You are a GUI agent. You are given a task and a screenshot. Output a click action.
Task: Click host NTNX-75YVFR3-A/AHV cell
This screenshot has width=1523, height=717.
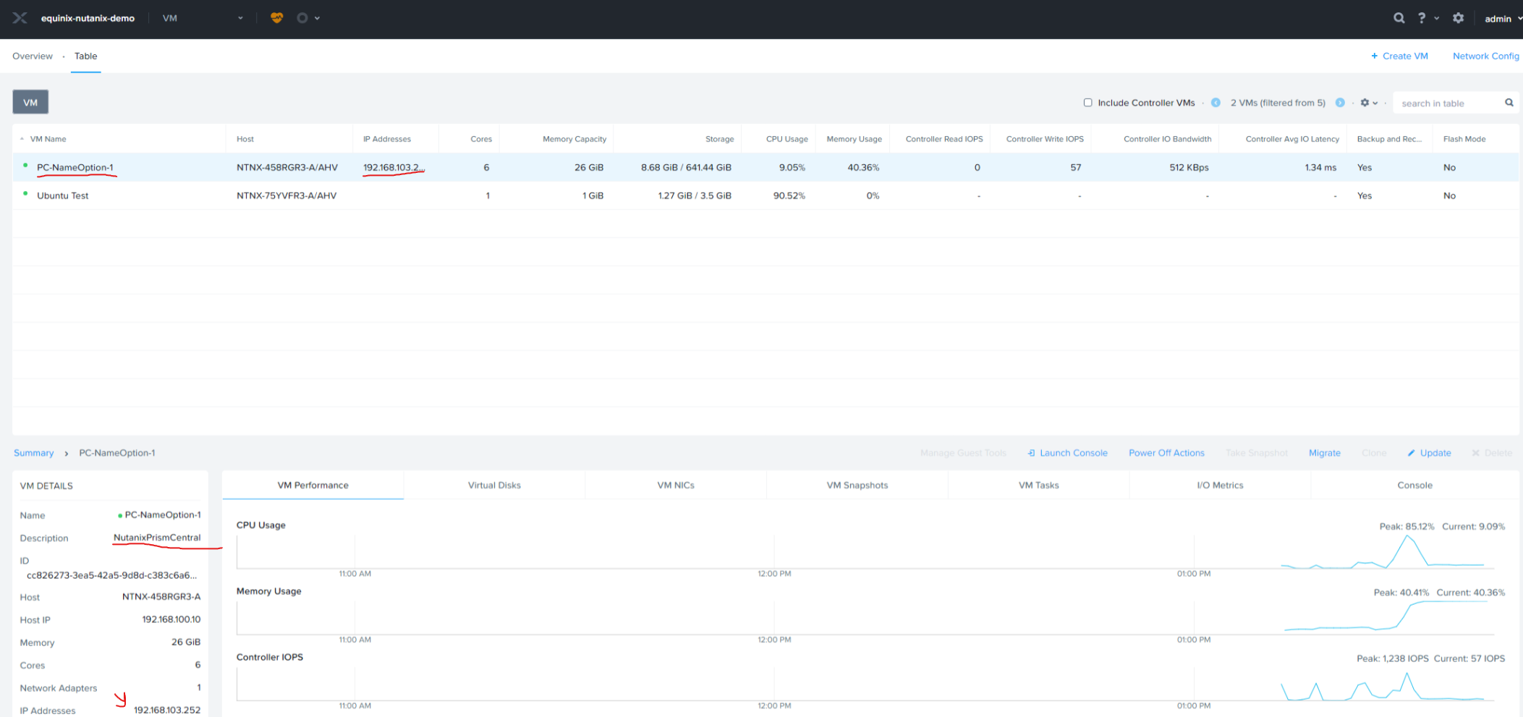pyautogui.click(x=287, y=195)
